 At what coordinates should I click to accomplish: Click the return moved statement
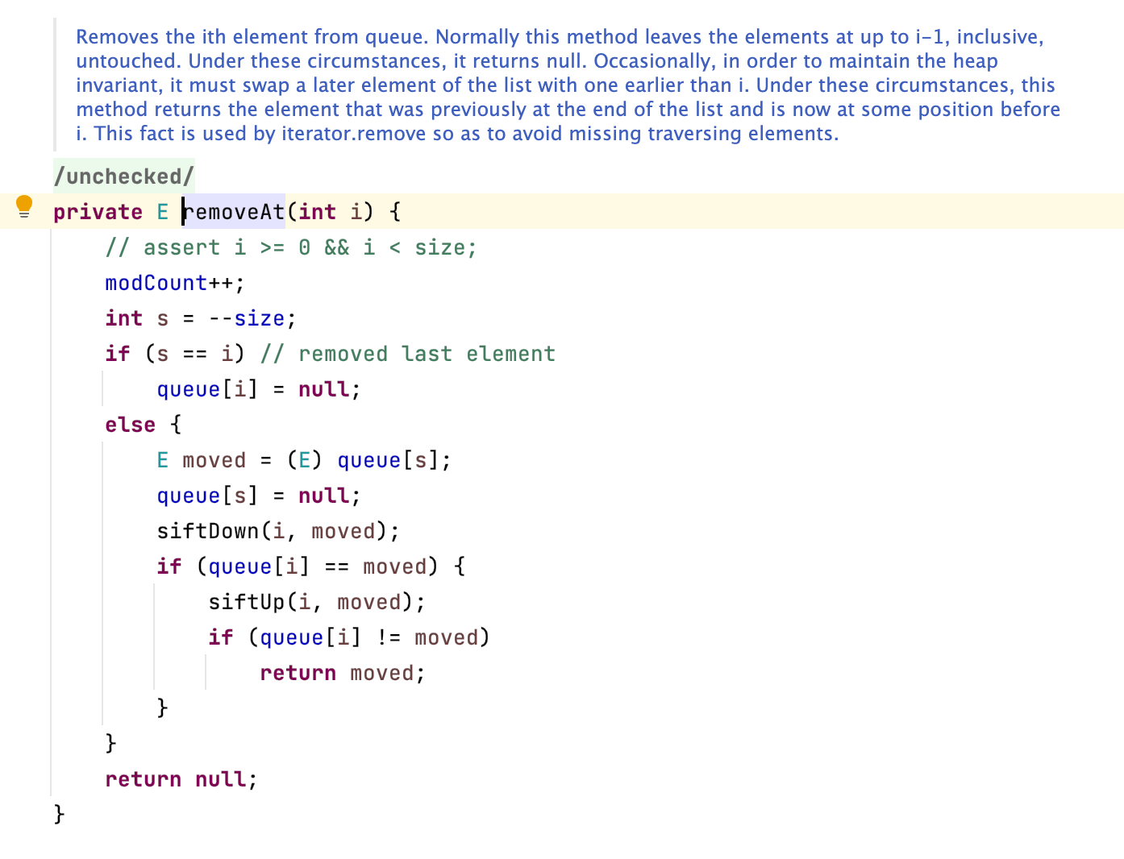(341, 673)
